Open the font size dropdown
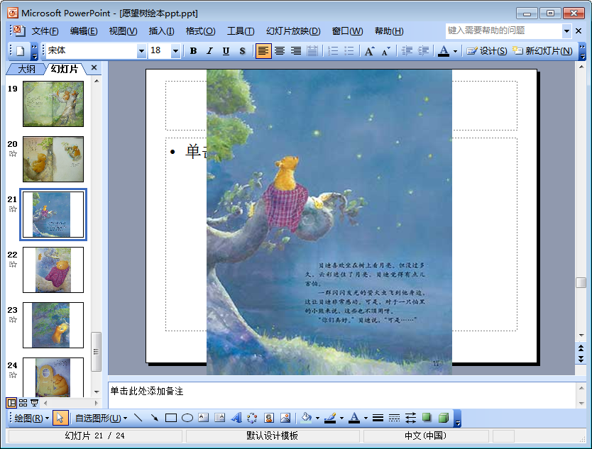 click(x=175, y=50)
